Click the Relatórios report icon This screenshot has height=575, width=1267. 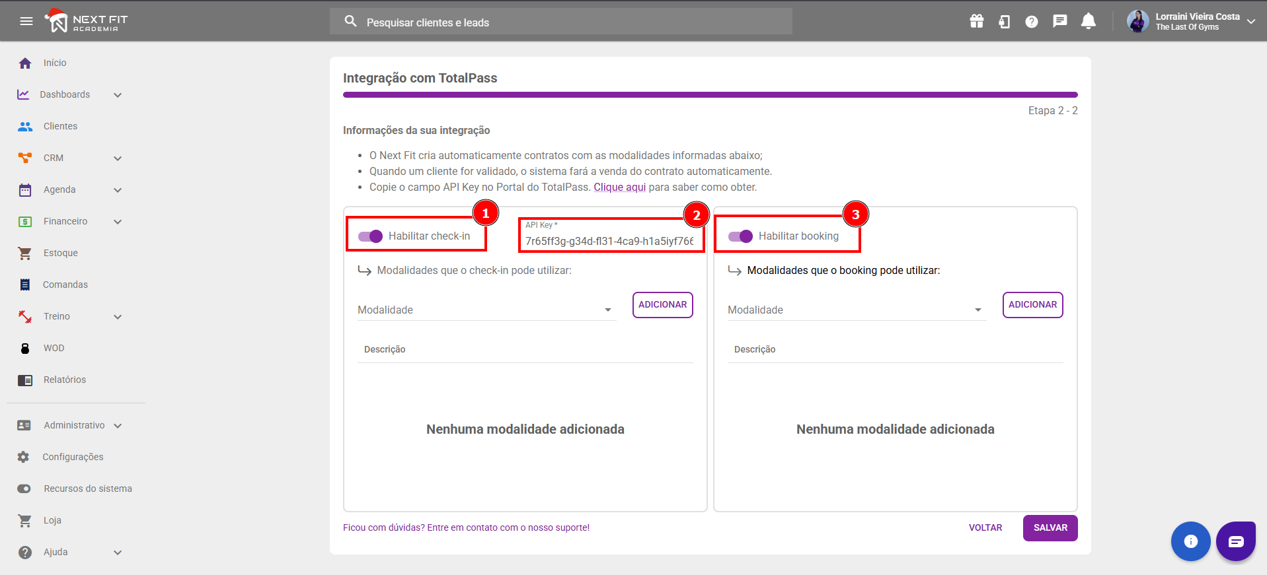click(x=25, y=380)
